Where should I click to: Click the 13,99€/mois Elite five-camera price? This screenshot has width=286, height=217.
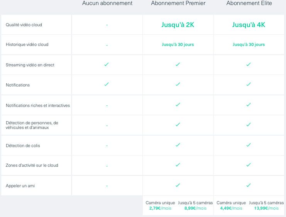tap(266, 208)
